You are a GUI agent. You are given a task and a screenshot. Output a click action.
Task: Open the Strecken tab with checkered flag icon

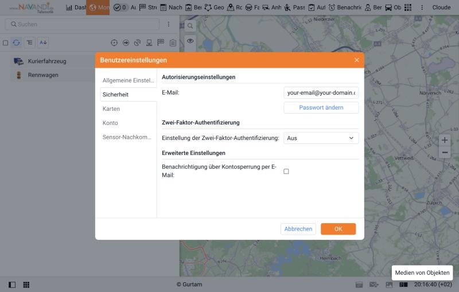(148, 7)
